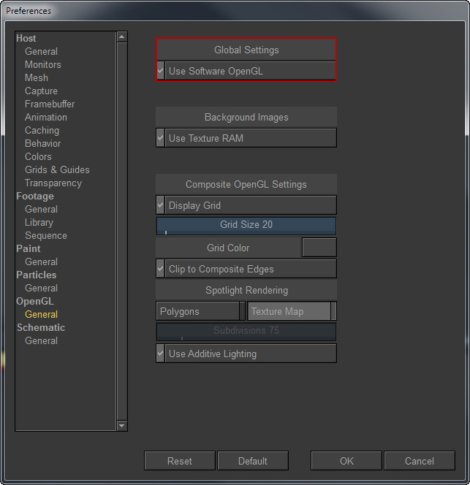470x485 pixels.
Task: Select the Schematic category heading
Action: coord(41,327)
